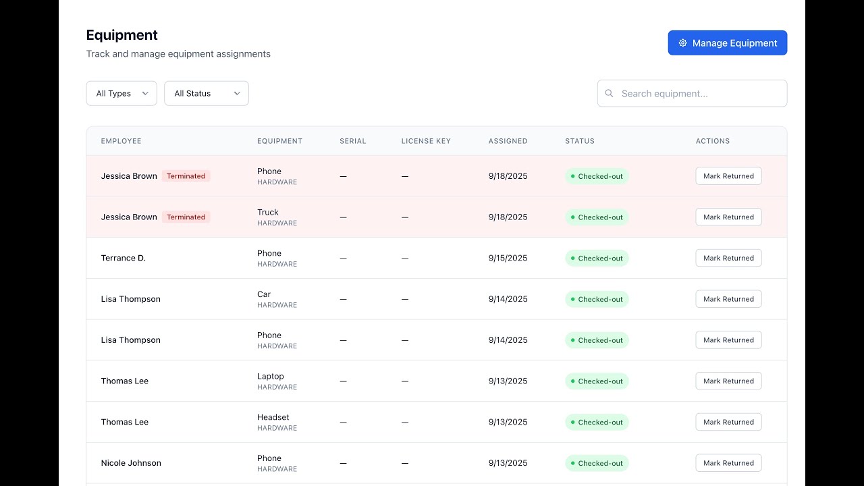Select the Nicole Johnson employee name

pyautogui.click(x=131, y=463)
